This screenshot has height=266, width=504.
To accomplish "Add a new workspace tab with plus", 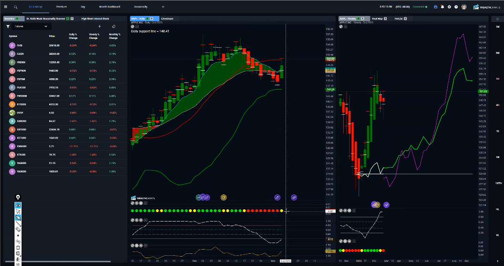I will 163,7.
